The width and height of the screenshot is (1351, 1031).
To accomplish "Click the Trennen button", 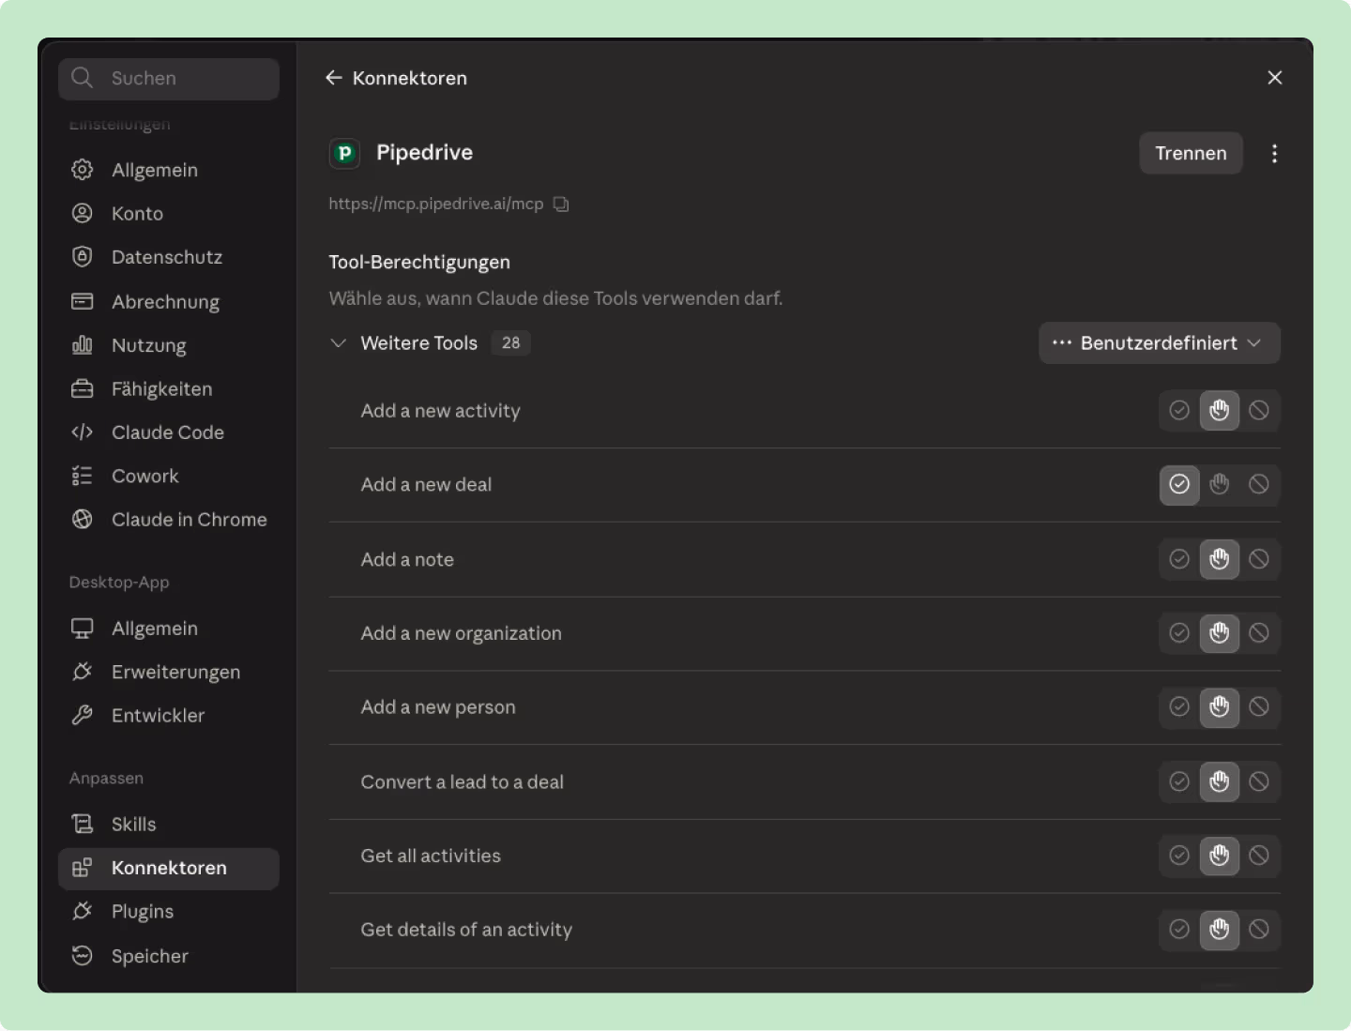I will click(1191, 153).
